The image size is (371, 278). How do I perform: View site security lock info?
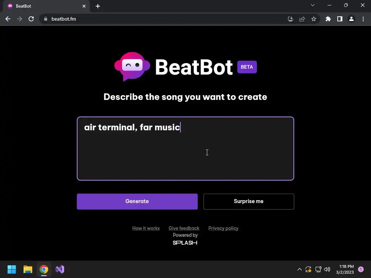[46, 19]
